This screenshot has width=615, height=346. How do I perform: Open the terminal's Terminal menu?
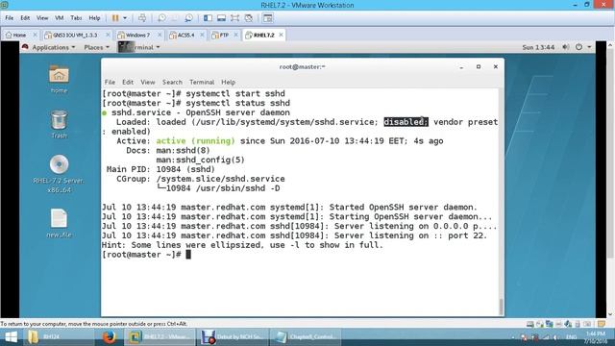202,82
